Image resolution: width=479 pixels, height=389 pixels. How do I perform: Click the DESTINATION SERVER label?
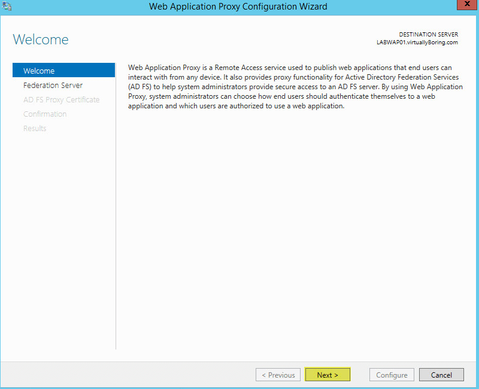(428, 35)
